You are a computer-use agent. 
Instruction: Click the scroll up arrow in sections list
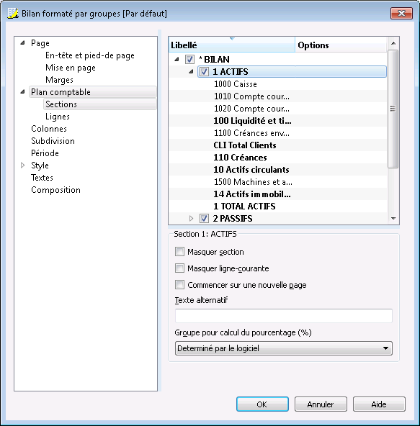click(x=393, y=43)
